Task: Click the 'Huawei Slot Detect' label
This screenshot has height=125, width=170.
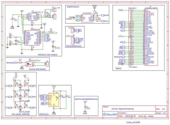Action: (x=37, y=69)
